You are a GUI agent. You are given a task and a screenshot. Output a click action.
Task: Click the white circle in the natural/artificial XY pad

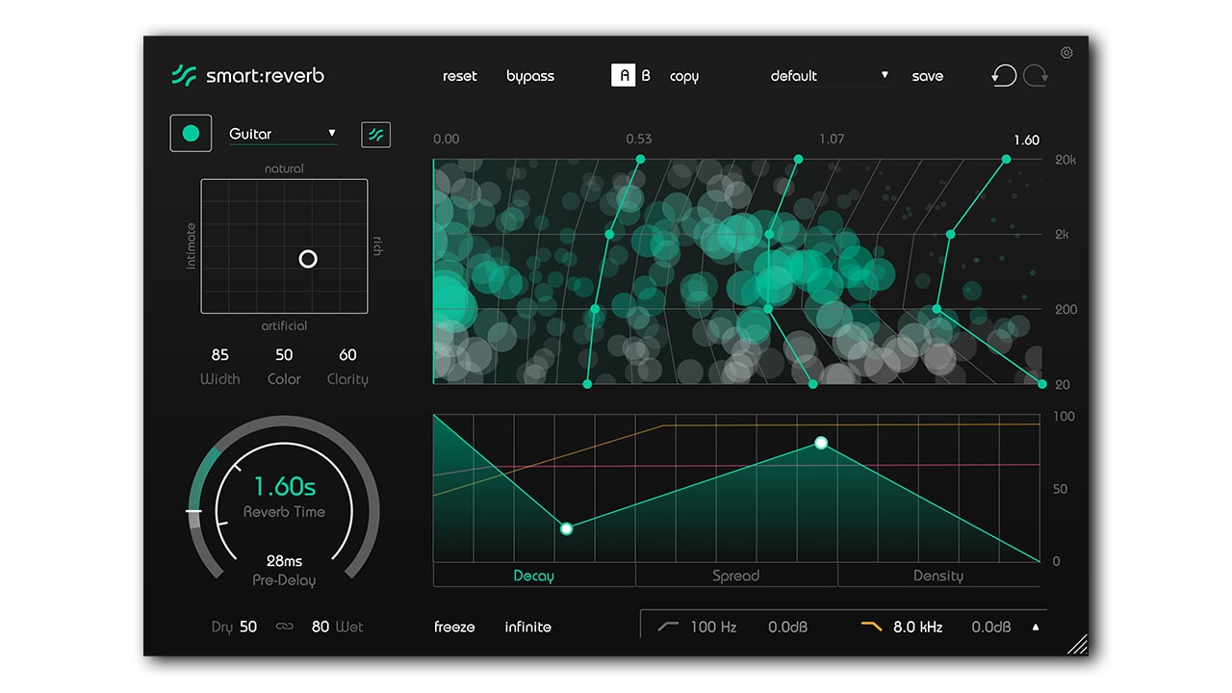tap(308, 259)
